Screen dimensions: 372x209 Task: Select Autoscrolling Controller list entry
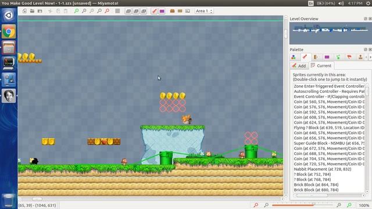[329, 92]
